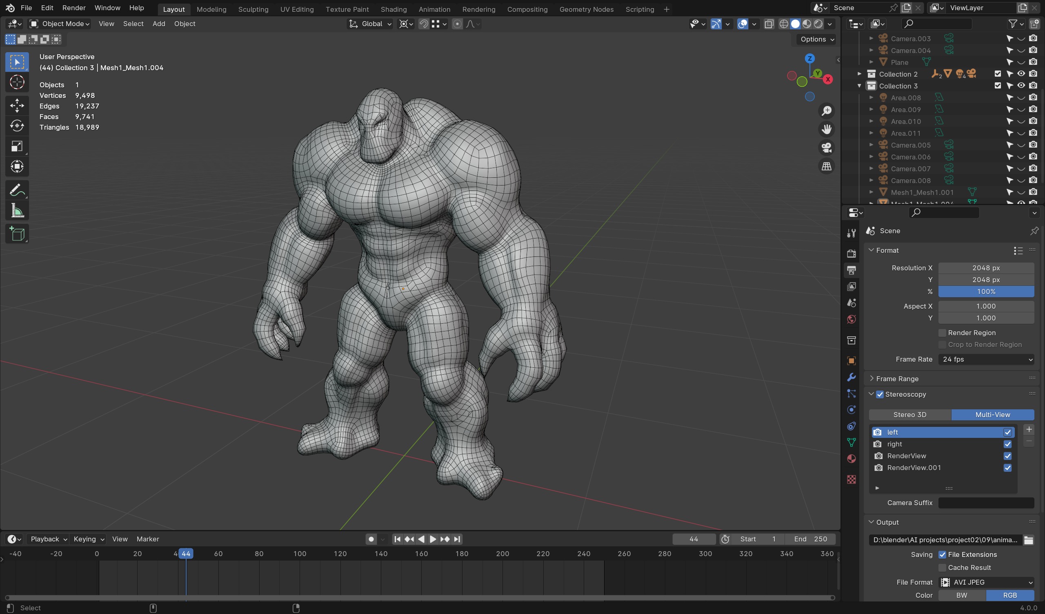The image size is (1045, 614).
Task: Switch to rendered viewport shading
Action: (818, 24)
